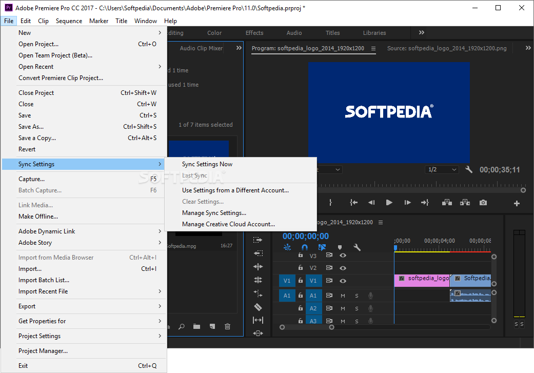
Task: Click the New Item icon in Project panel
Action: (x=212, y=326)
